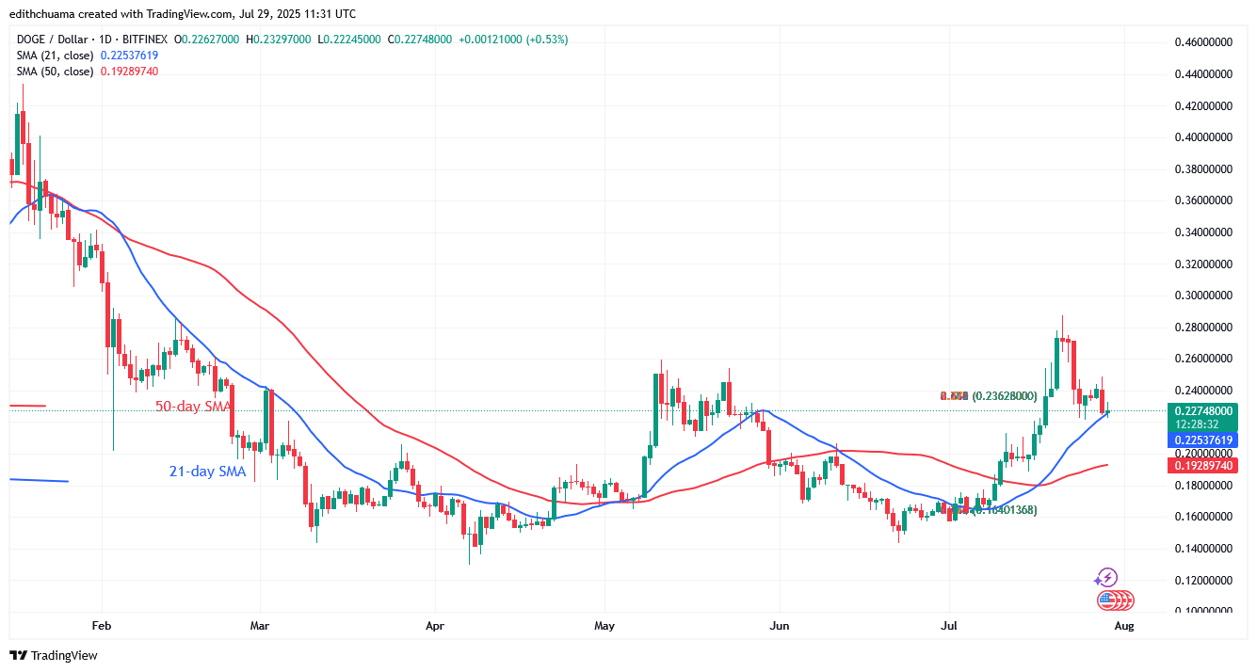The height and width of the screenshot is (672, 1257).
Task: Click the red 50 SMA price tag on axis
Action: 1205,467
